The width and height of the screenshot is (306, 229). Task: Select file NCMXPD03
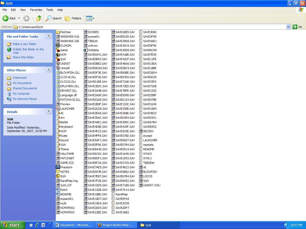coord(65,212)
